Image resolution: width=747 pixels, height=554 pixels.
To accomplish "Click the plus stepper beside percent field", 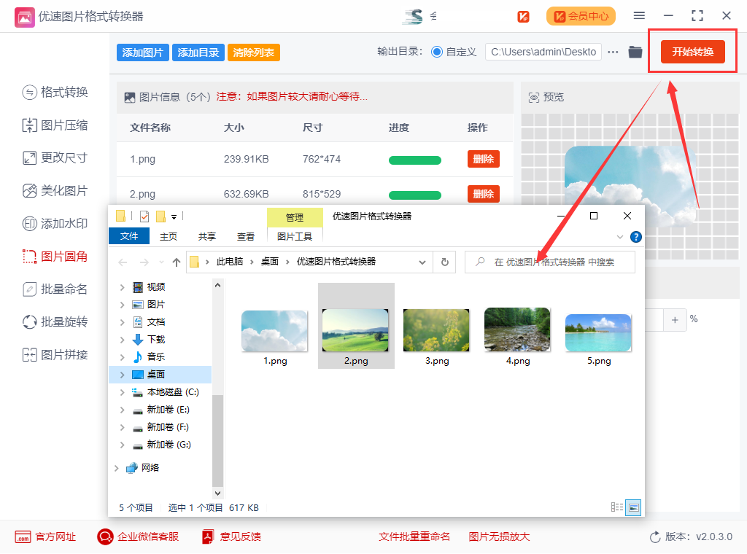I will click(675, 320).
